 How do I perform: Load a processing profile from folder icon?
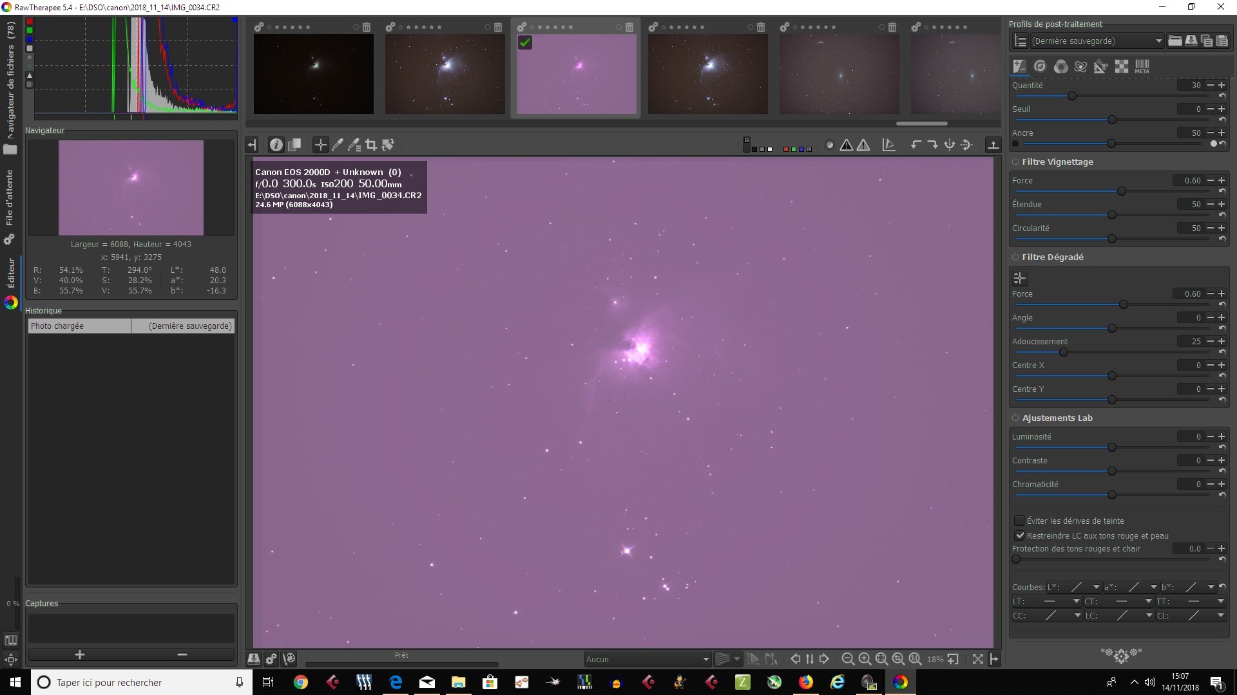(1175, 41)
